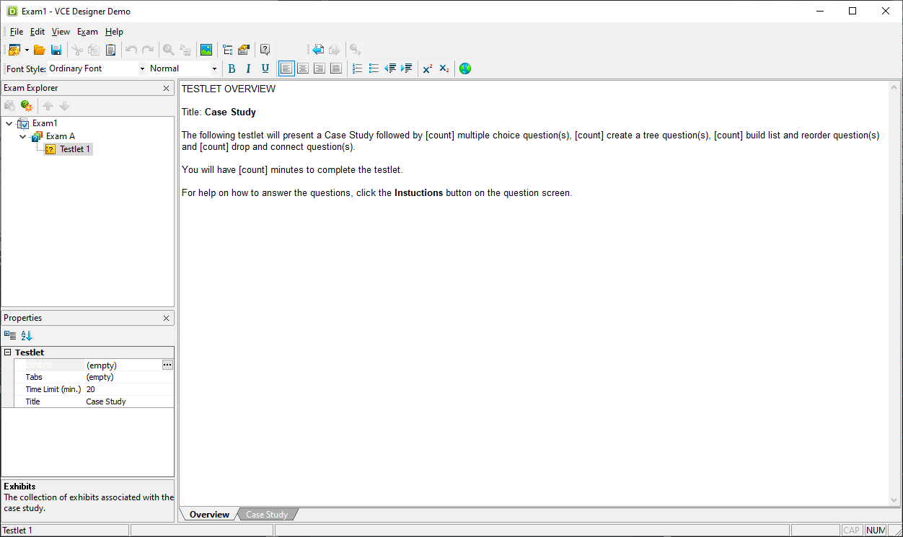Sort Properties alphabetically
The image size is (903, 537).
tap(27, 335)
